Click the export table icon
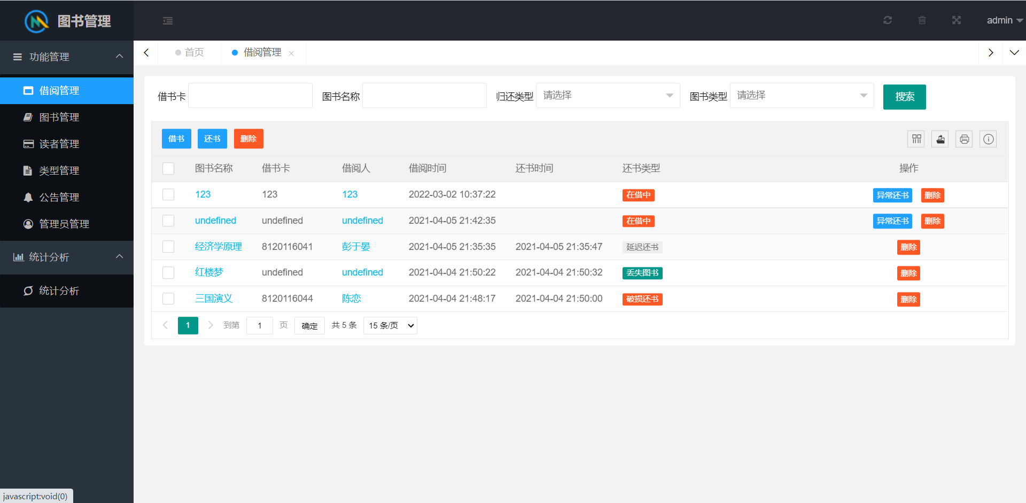Screen dimensions: 1026x503 pos(940,139)
